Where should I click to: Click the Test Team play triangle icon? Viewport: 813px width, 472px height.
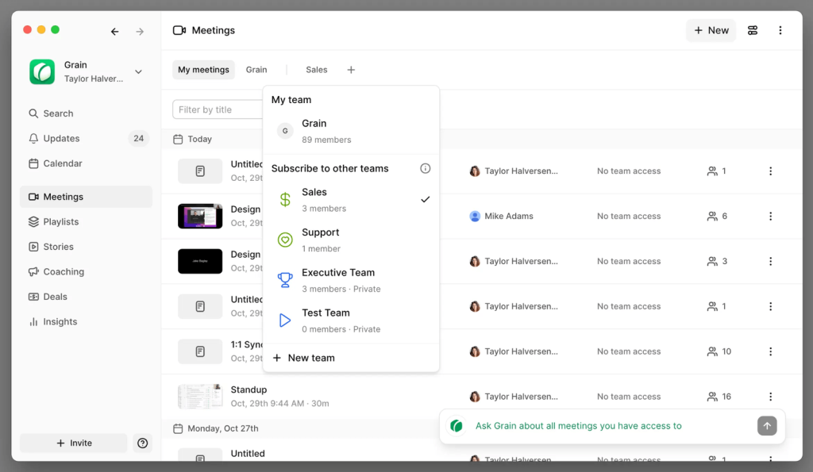pyautogui.click(x=285, y=320)
